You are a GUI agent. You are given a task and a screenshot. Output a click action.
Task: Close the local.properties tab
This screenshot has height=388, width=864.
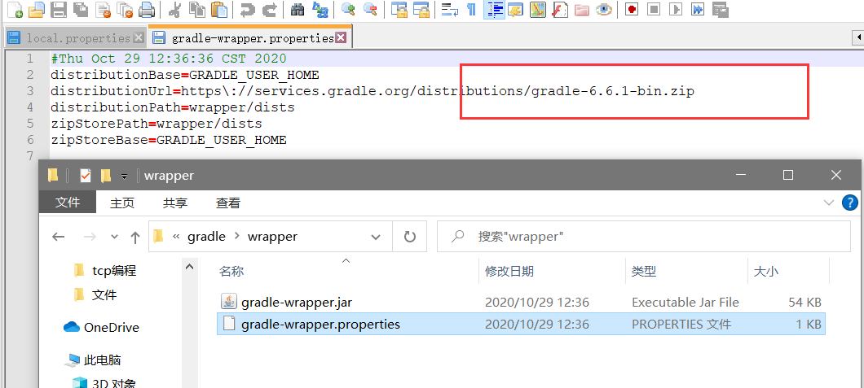coord(138,38)
